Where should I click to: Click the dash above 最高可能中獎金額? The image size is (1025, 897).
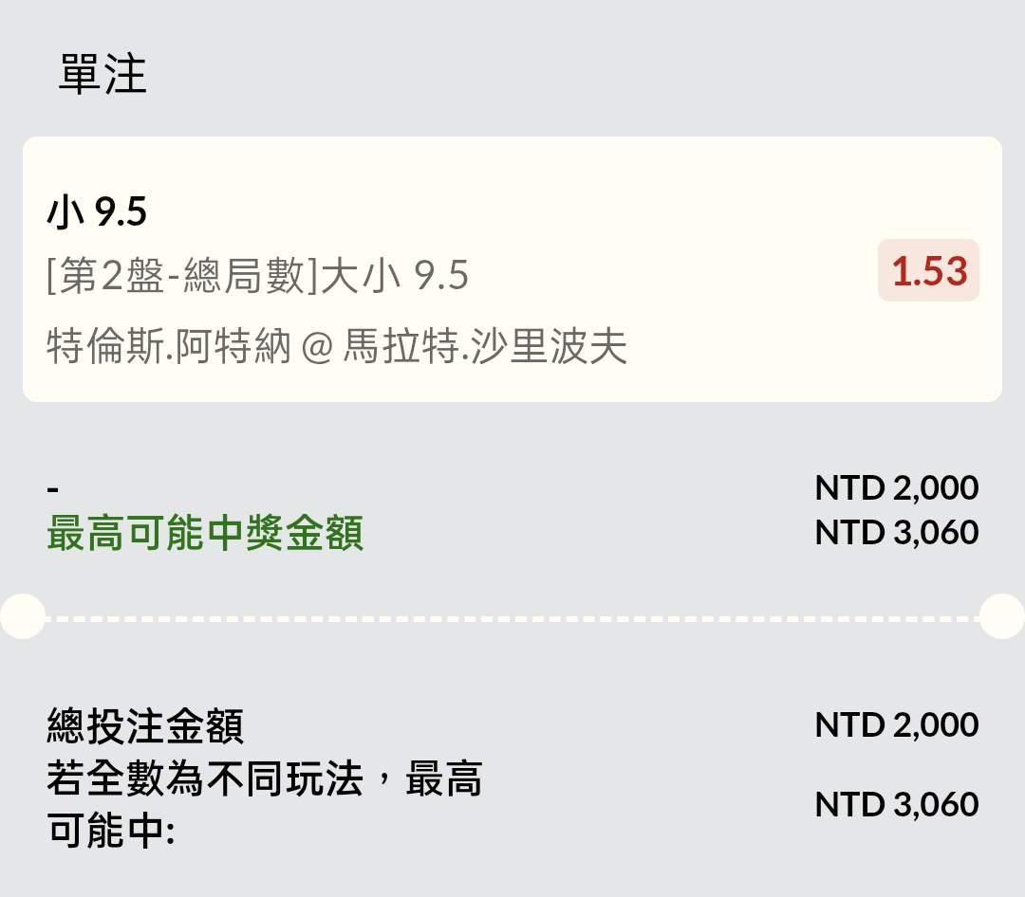tap(53, 489)
